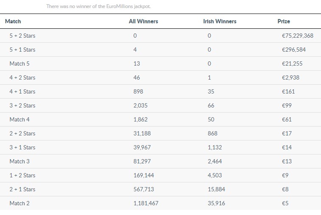Click the €21,255 prize value
This screenshot has height=215, width=321.
292,64
